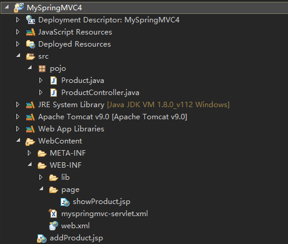Click the Deployment Descriptor icon

point(30,20)
